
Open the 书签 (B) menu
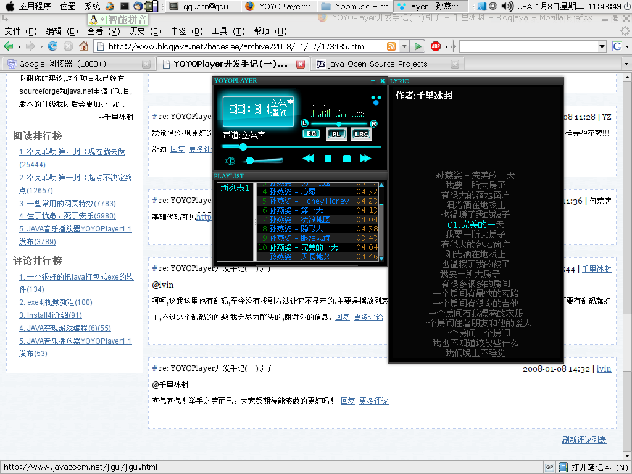[186, 31]
